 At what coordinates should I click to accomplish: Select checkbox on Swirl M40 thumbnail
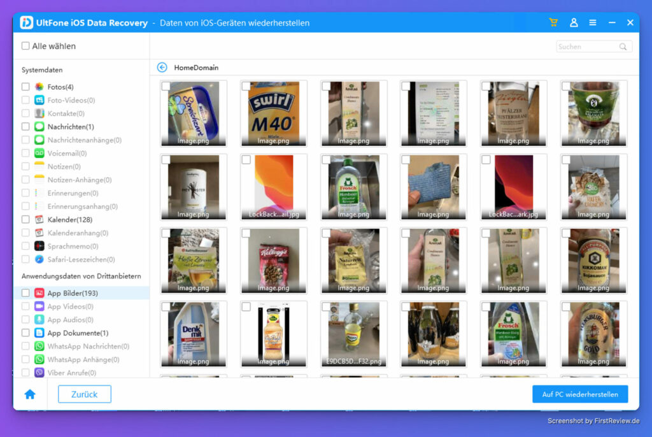[x=246, y=86]
